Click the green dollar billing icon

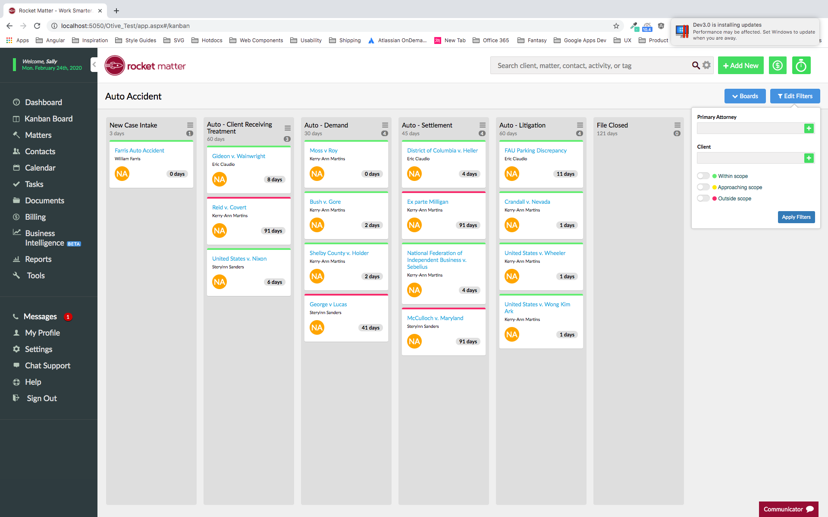[778, 65]
